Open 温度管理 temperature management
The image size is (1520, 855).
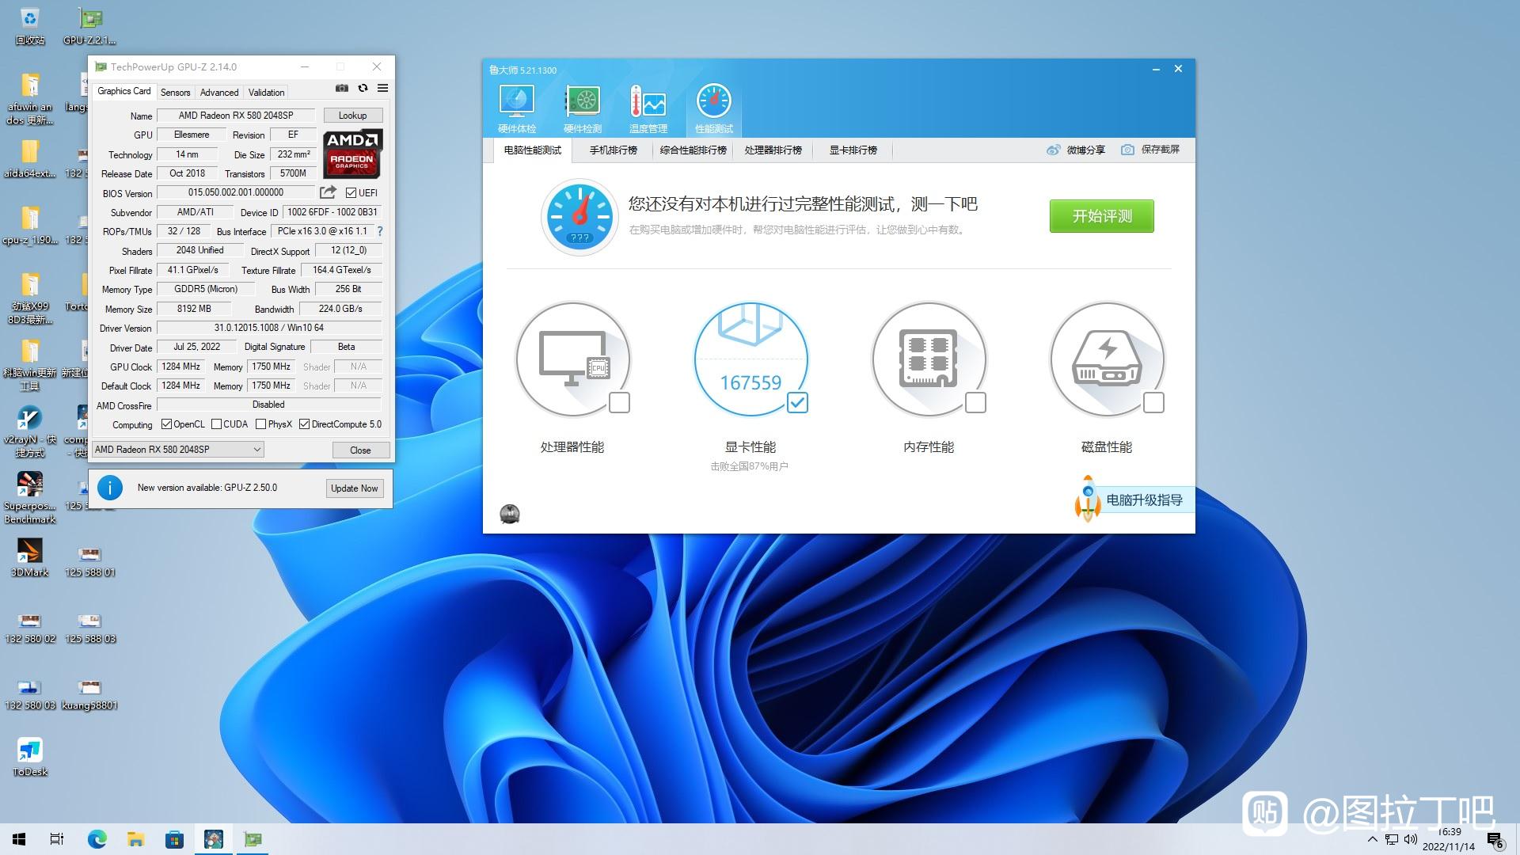tap(648, 108)
